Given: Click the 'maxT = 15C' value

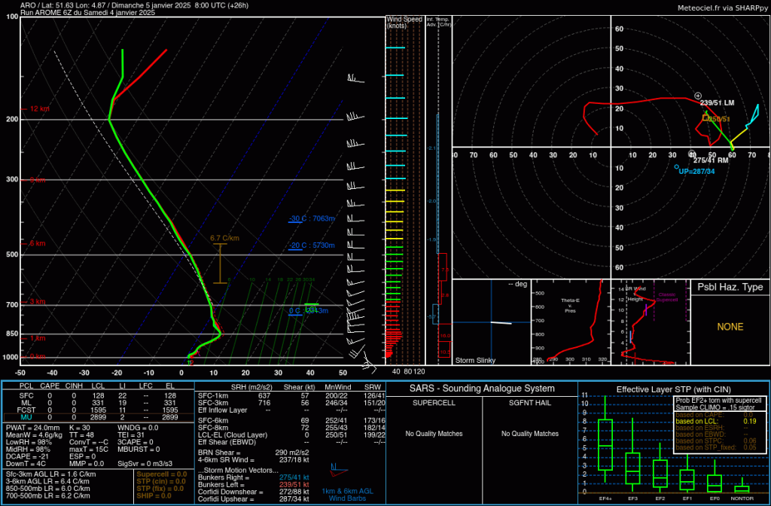Looking at the screenshot, I should click(x=88, y=450).
